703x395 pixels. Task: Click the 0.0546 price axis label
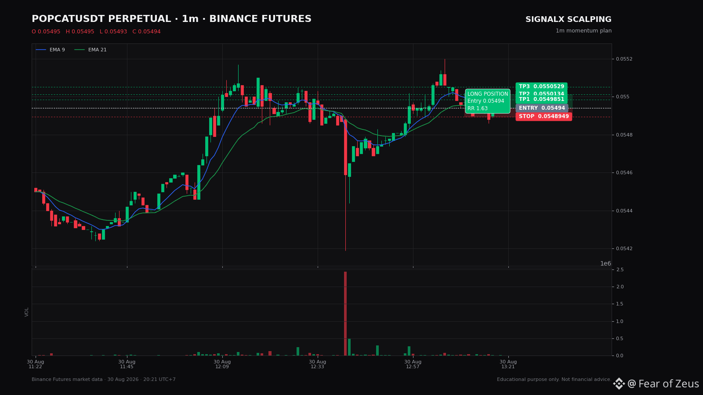(x=624, y=172)
